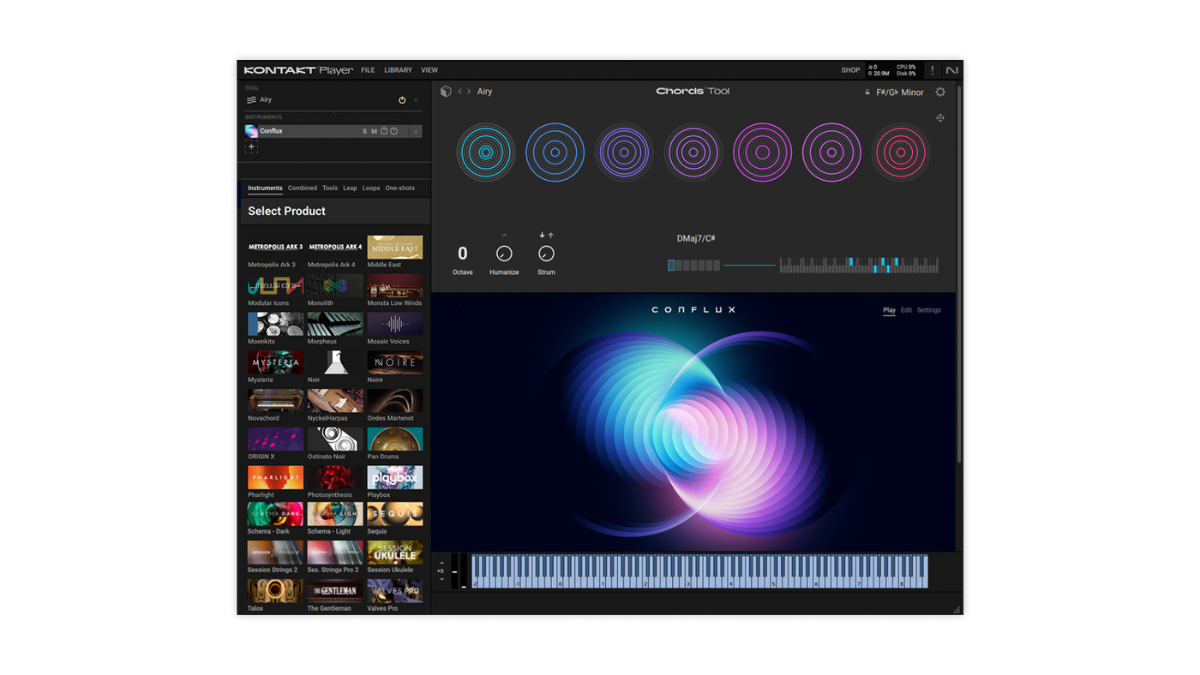Remove the Airy tool with its X
Image resolution: width=1200 pixels, height=675 pixels.
pyautogui.click(x=416, y=100)
